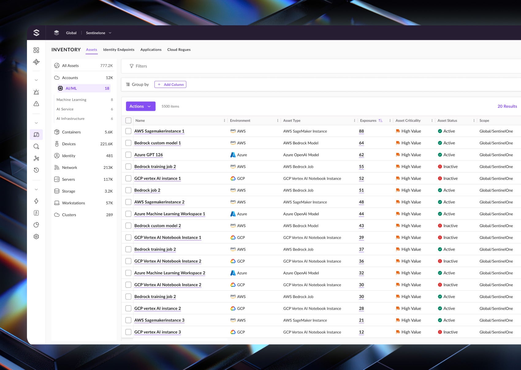This screenshot has width=521, height=370.
Task: Switch to the Identity Endpoints tab
Action: 119,50
